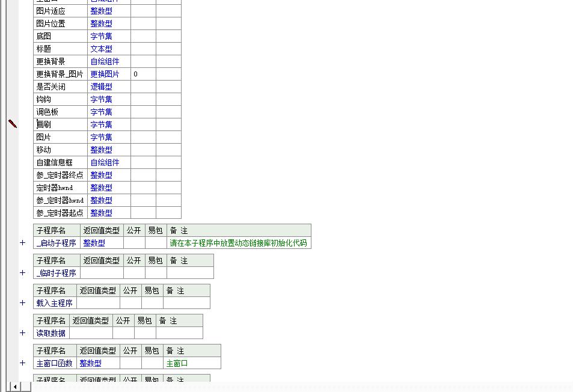Click the 请在本子程序中放置动态链接库初始化代码 remark
Viewport: 573px width, 392px height.
(238, 243)
